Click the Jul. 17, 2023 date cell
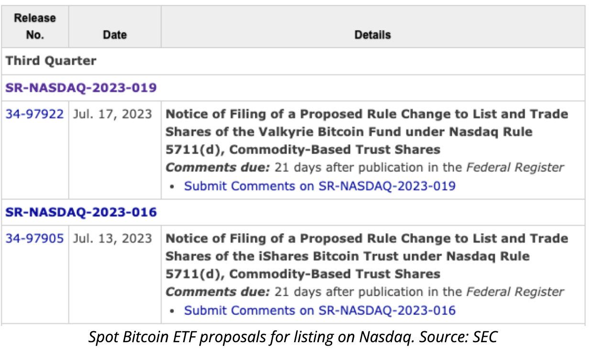Screen dimensions: 590x358 click(x=112, y=114)
